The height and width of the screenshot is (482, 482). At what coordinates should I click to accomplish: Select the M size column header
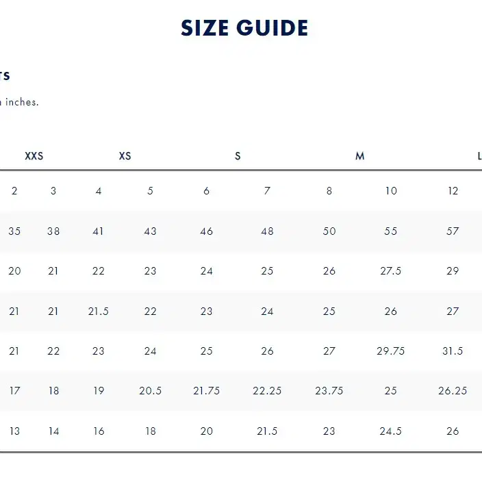360,156
